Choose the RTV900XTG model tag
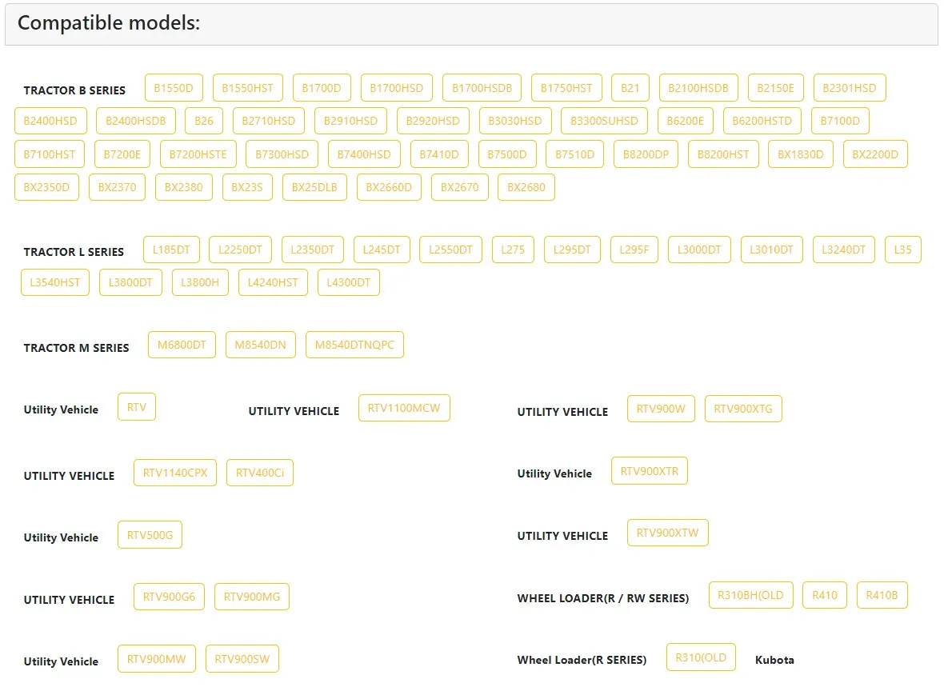Viewport: 944px width, 691px height. pyautogui.click(x=742, y=409)
